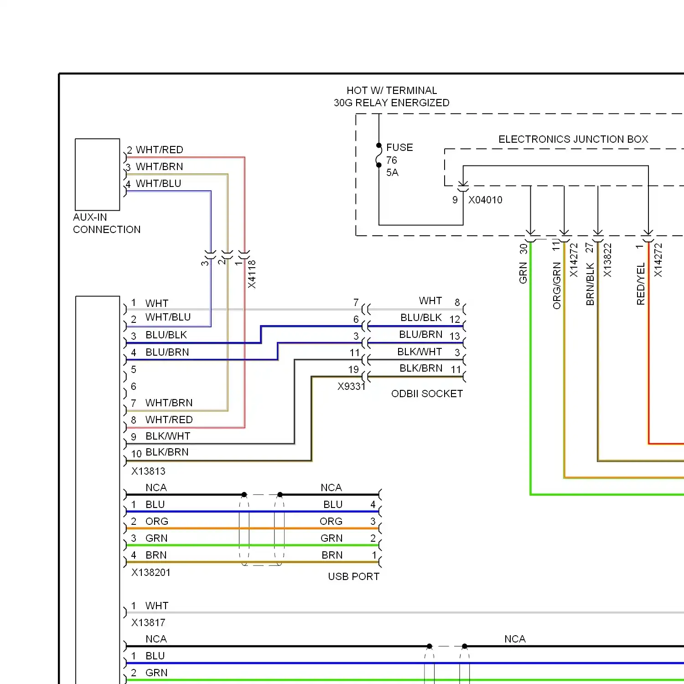The height and width of the screenshot is (684, 684).
Task: Click the red RED/YEL wire from X14272
Action: pos(648,342)
